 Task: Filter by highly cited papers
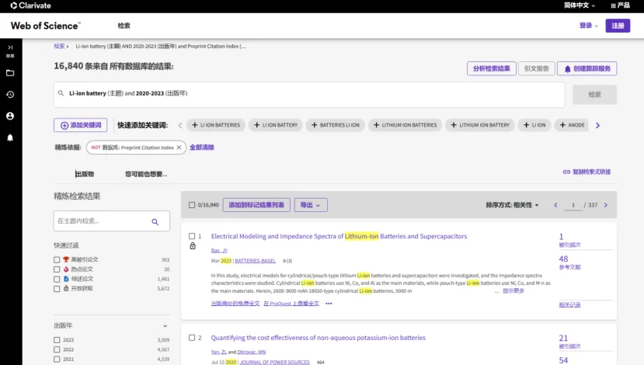pos(57,259)
